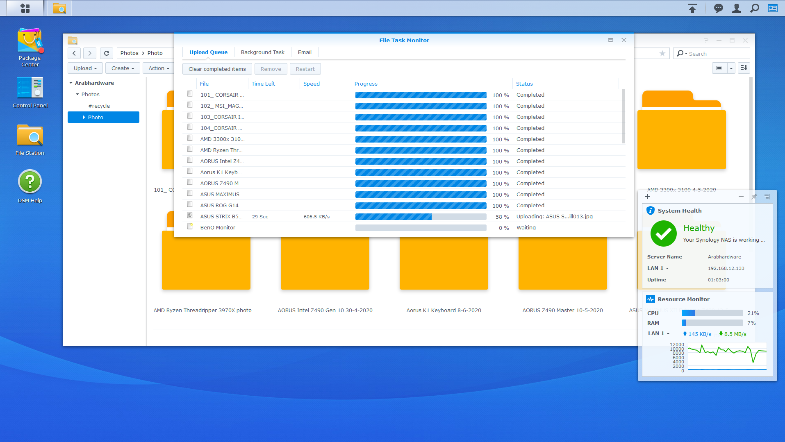Open taskbar search magnifier icon
The width and height of the screenshot is (785, 442).
click(x=755, y=8)
